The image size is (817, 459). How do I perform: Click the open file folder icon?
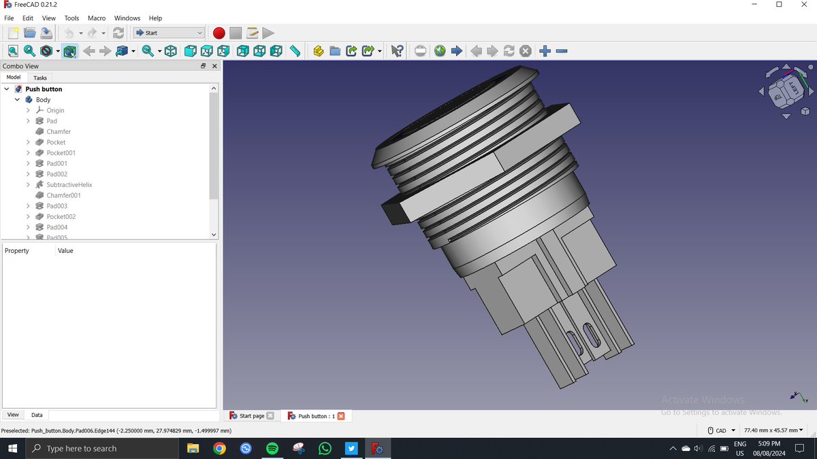click(x=29, y=33)
